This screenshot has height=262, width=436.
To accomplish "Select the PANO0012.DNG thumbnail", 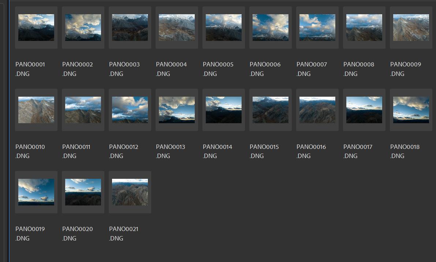I will 130,110.
